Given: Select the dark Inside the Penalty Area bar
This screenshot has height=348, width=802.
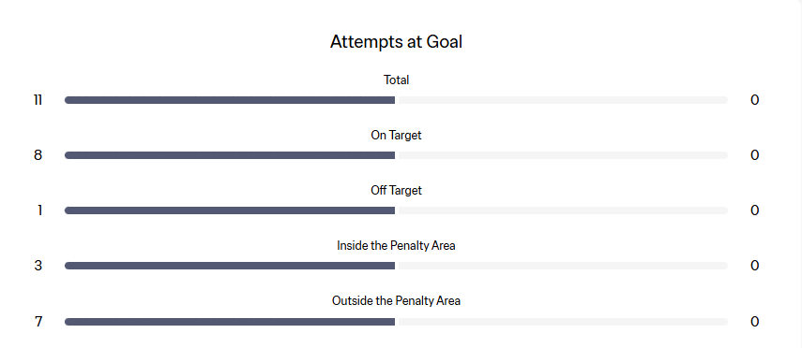Looking at the screenshot, I should point(230,266).
